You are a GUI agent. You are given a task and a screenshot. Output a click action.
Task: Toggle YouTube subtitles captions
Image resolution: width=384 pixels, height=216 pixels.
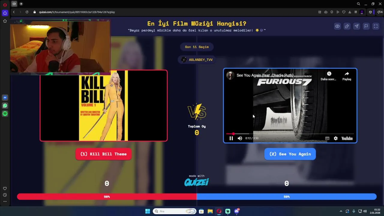tap(327, 138)
